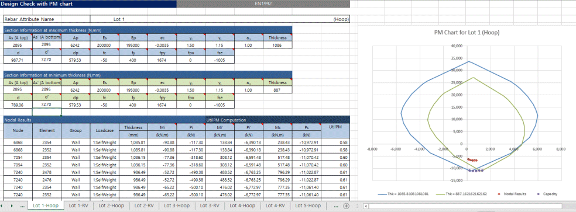Image resolution: width=576 pixels, height=212 pixels.
Task: Select the PM Chart for Lot 1 title
Action: pyautogui.click(x=467, y=33)
